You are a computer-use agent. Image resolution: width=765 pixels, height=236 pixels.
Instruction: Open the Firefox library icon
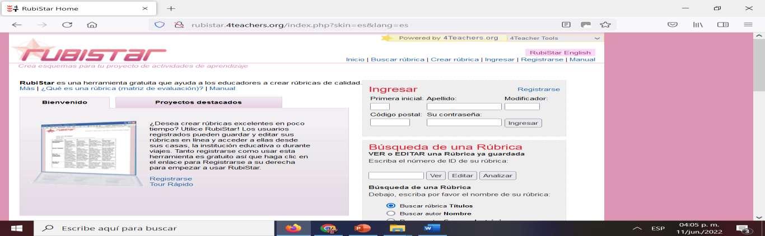pyautogui.click(x=698, y=25)
